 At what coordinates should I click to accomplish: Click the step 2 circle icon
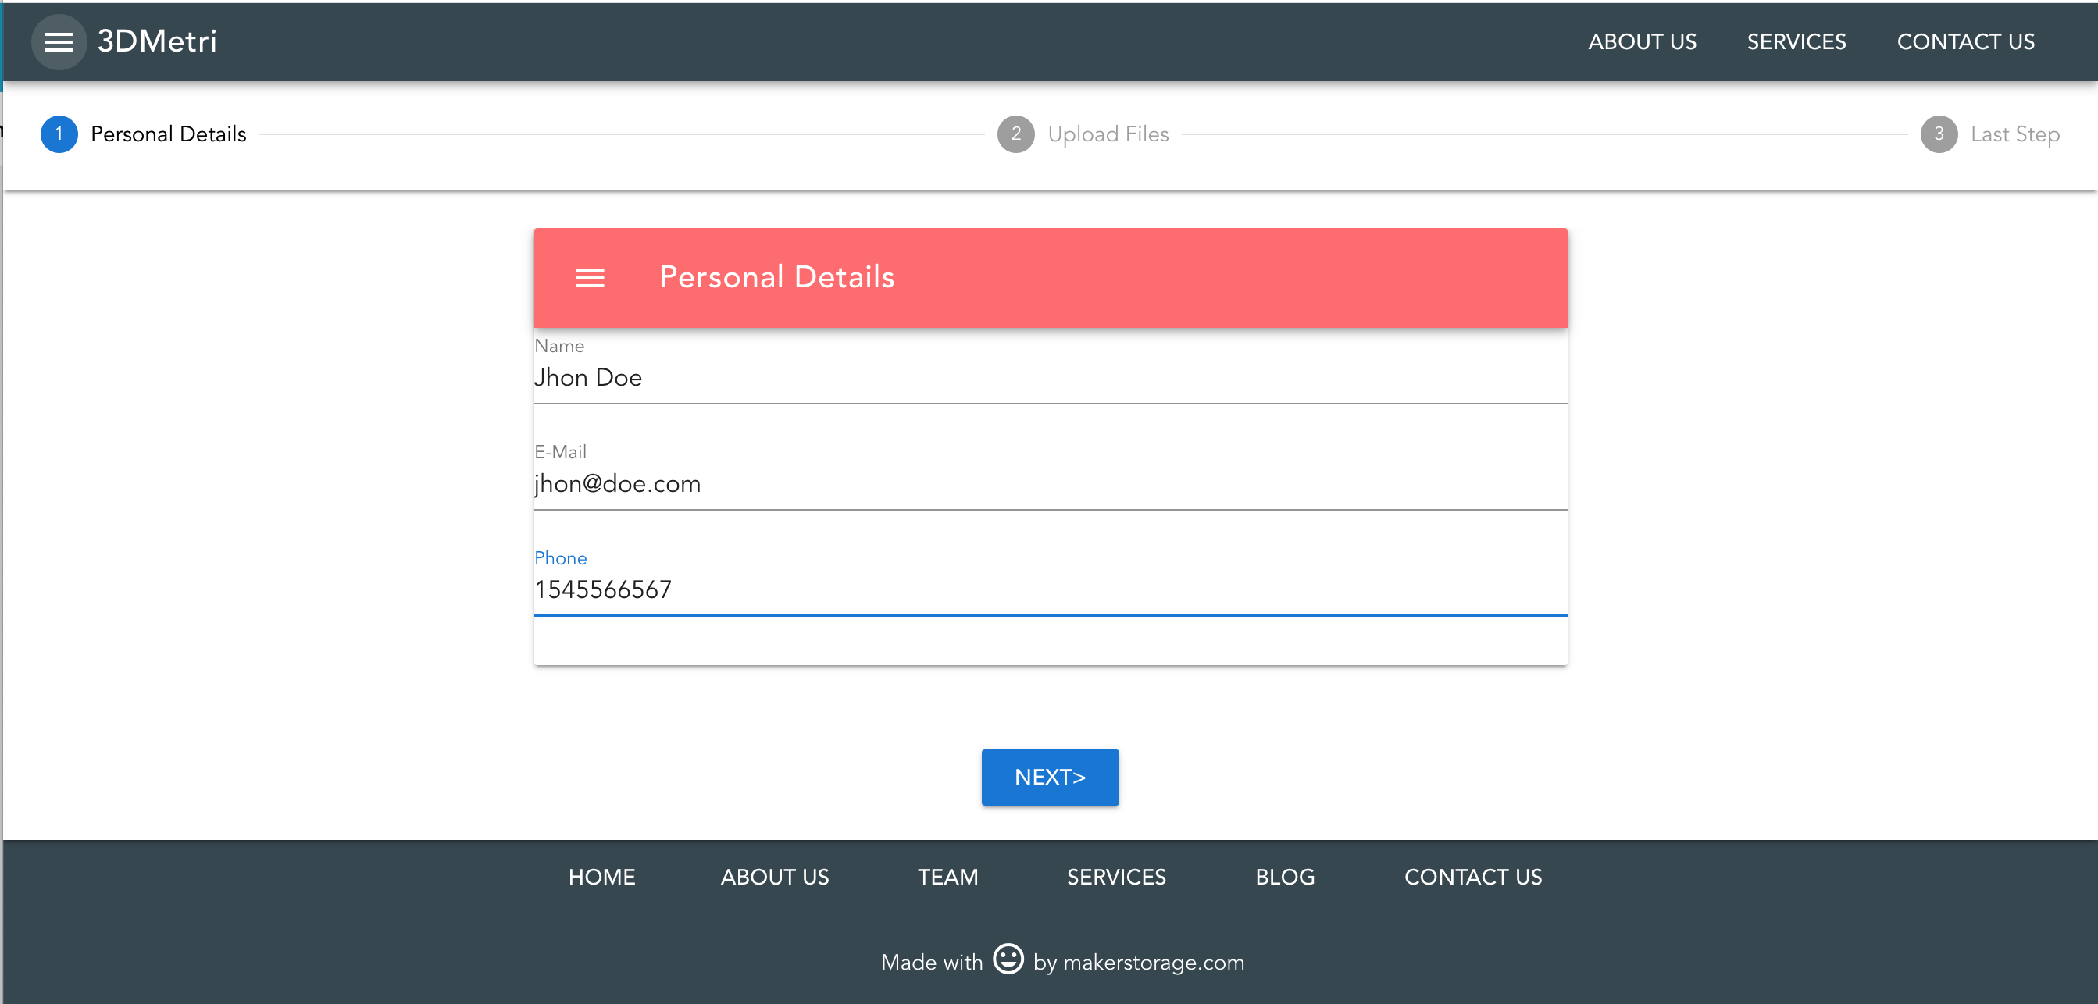click(x=1015, y=134)
